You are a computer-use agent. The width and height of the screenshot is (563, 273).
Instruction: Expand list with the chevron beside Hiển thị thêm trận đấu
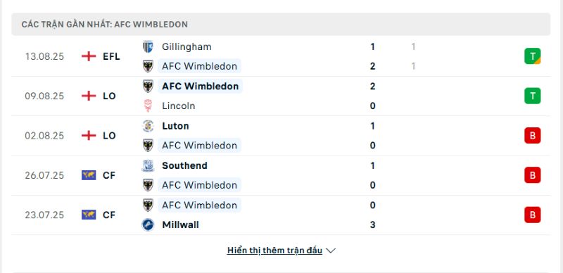[x=331, y=250]
